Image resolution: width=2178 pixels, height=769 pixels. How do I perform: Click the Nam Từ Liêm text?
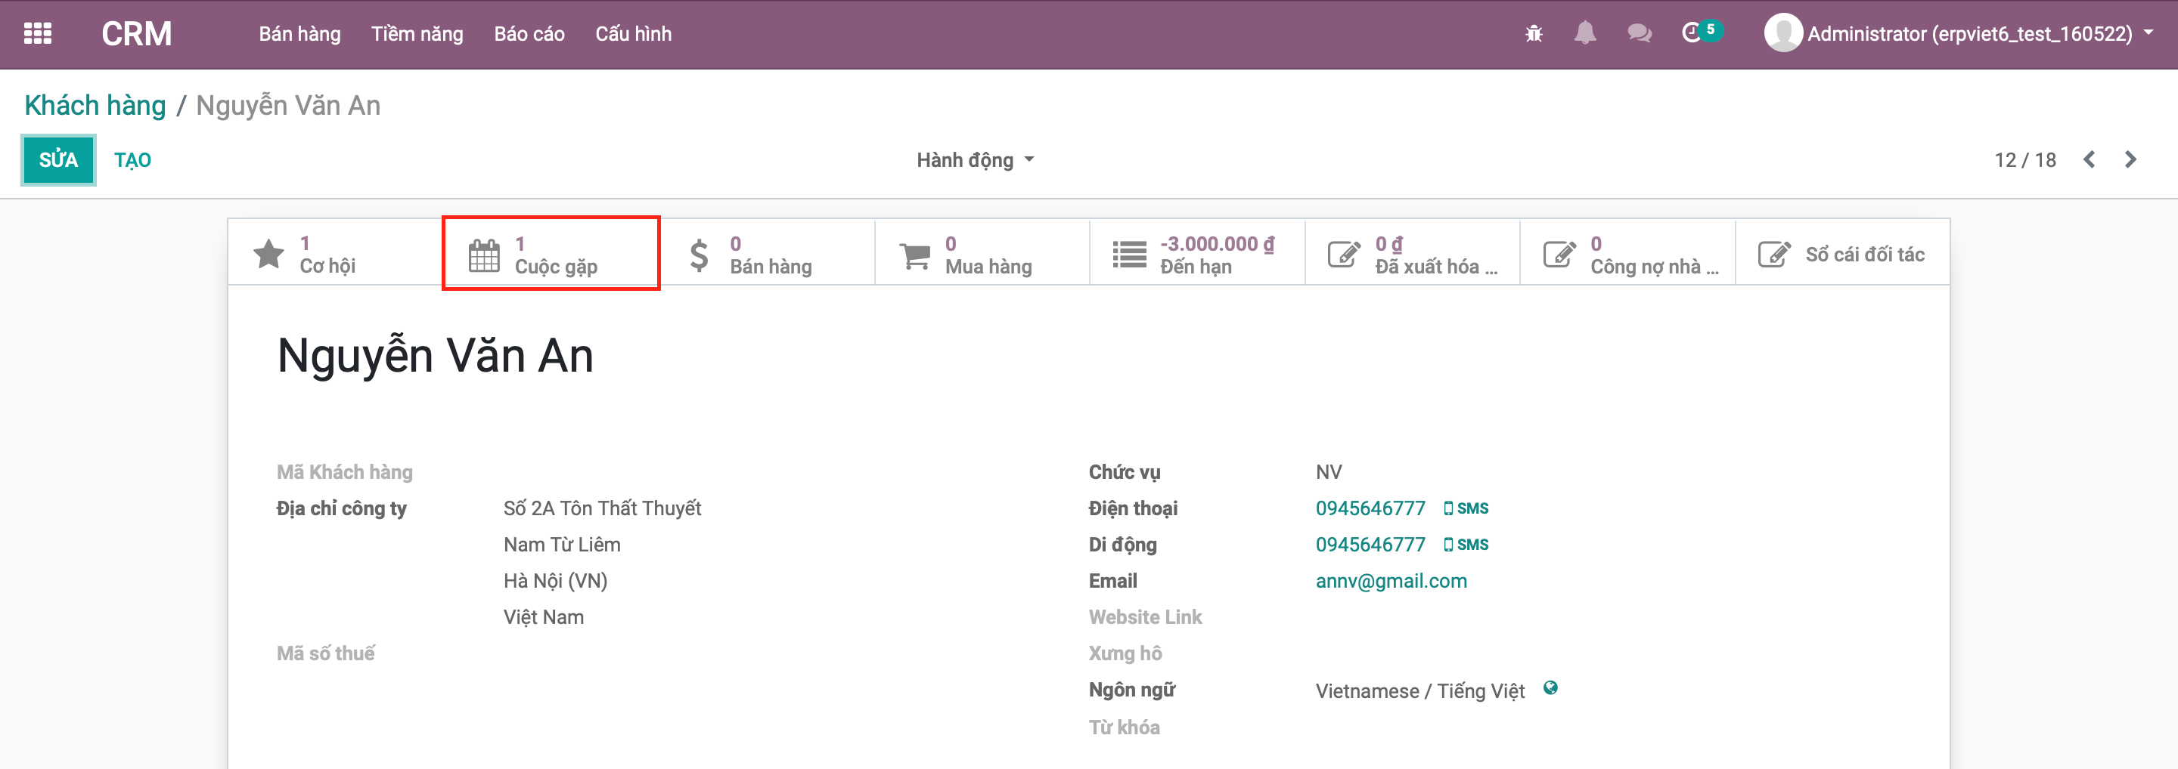point(562,545)
